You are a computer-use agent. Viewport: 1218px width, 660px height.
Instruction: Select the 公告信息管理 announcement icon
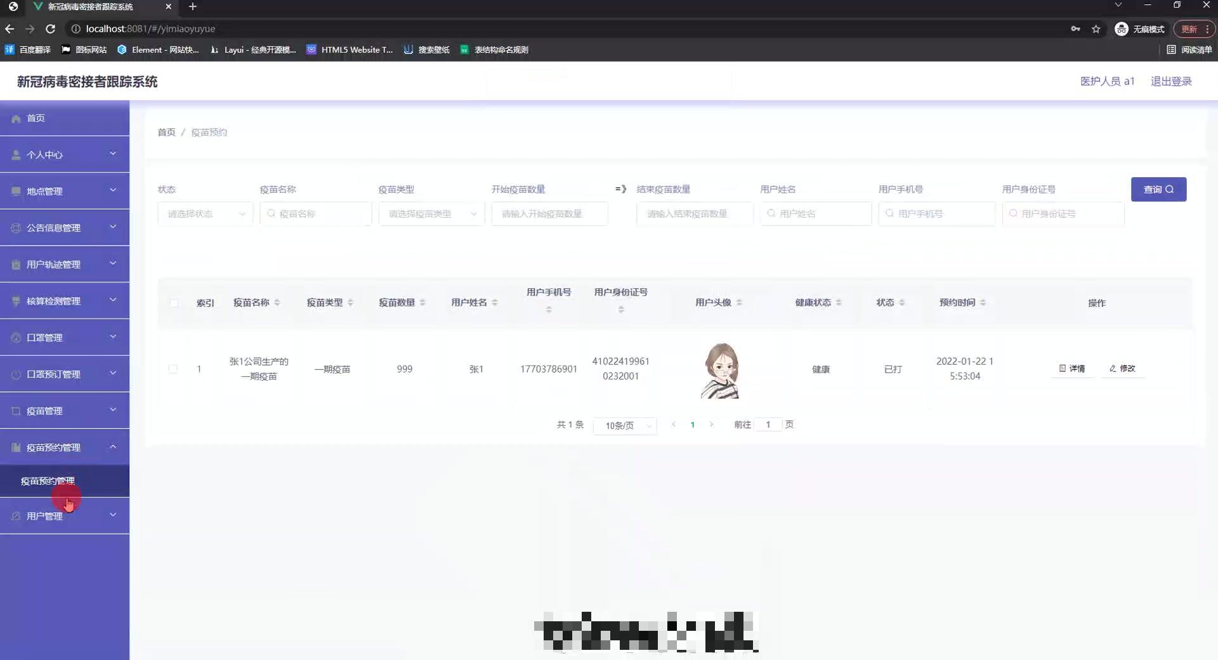(15, 227)
